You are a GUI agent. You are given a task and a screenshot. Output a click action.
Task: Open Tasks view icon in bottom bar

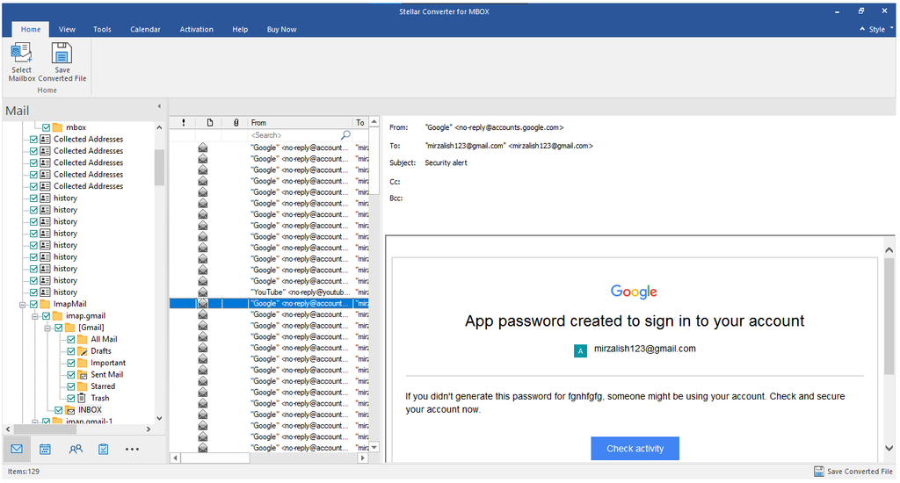(x=104, y=449)
